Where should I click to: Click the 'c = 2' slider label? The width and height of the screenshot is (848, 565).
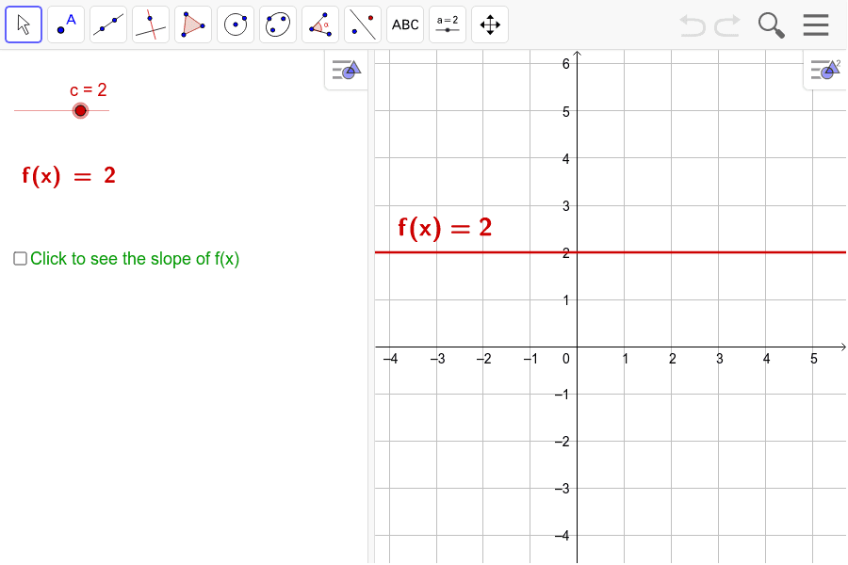point(89,89)
